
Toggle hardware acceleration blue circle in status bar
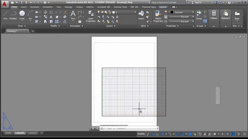[x=233, y=134]
